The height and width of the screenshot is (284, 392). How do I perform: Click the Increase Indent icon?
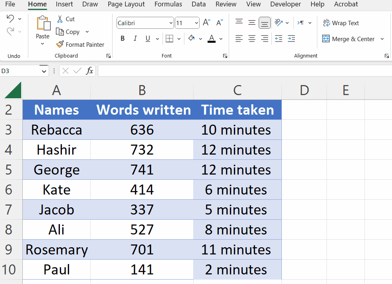pyautogui.click(x=291, y=38)
